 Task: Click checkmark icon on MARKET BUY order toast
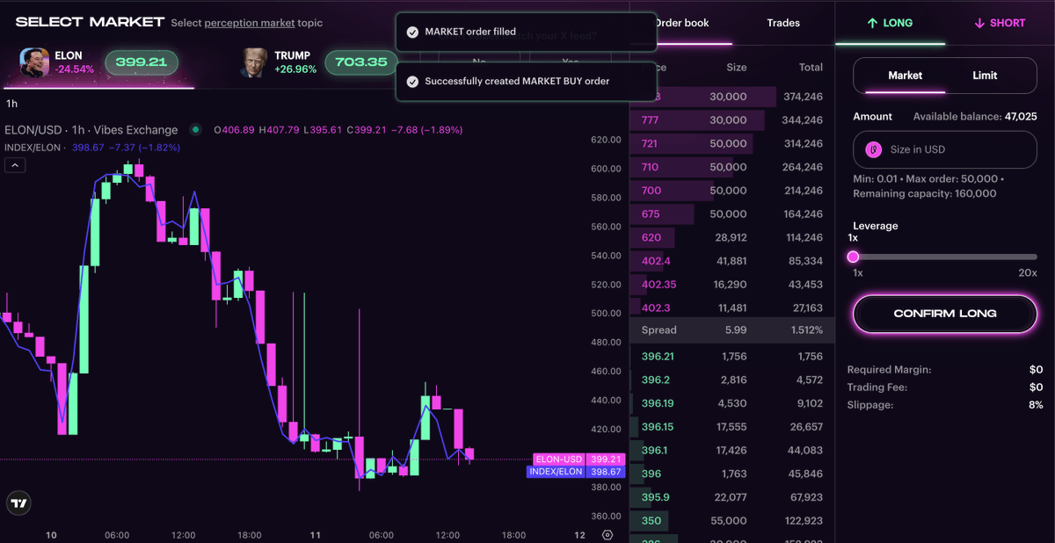pyautogui.click(x=412, y=81)
